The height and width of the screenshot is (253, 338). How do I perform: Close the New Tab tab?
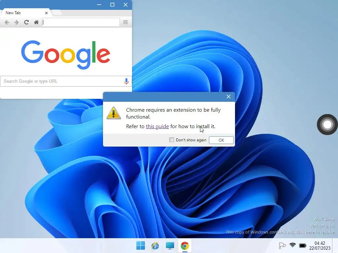(x=46, y=13)
